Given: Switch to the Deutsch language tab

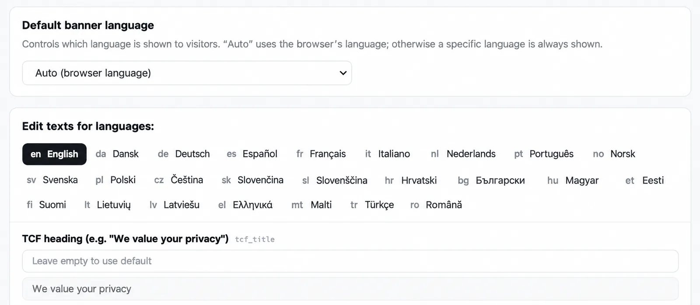Looking at the screenshot, I should point(184,154).
